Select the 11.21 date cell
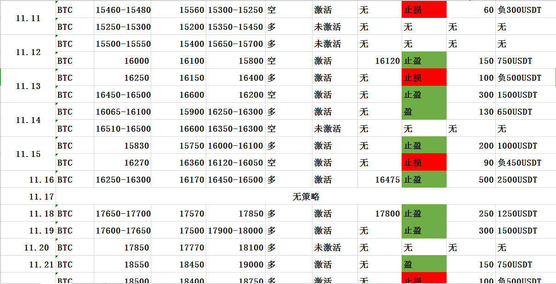556x284 pixels. point(28,264)
